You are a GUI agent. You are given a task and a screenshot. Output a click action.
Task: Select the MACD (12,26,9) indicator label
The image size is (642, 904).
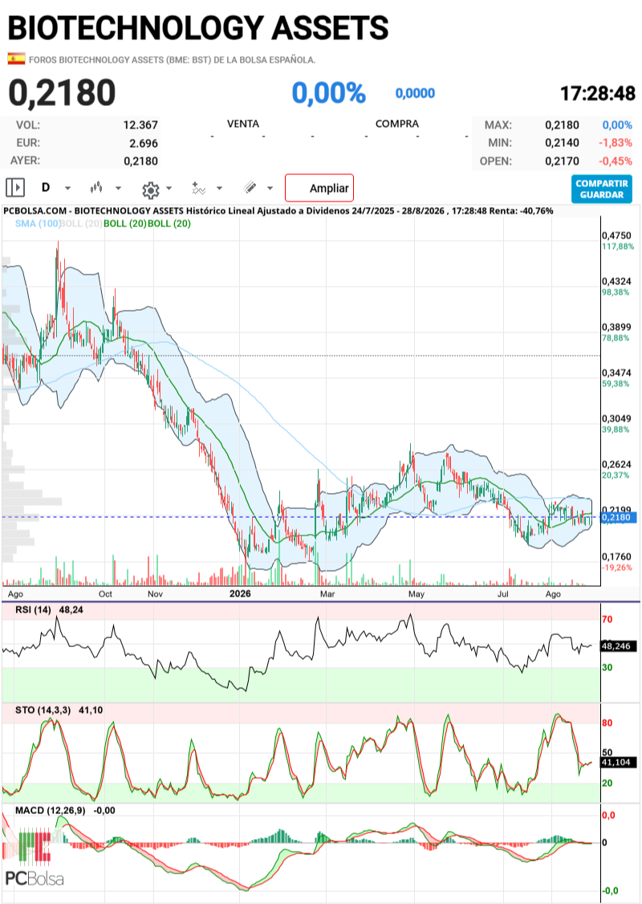click(50, 810)
